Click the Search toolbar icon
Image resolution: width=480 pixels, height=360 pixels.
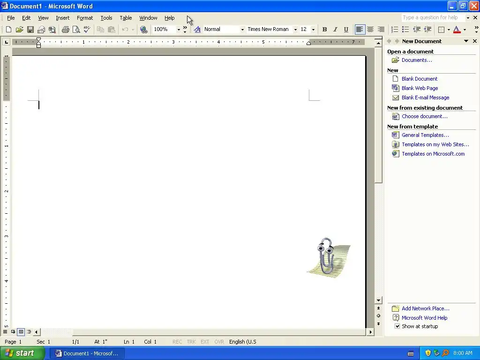point(52,30)
